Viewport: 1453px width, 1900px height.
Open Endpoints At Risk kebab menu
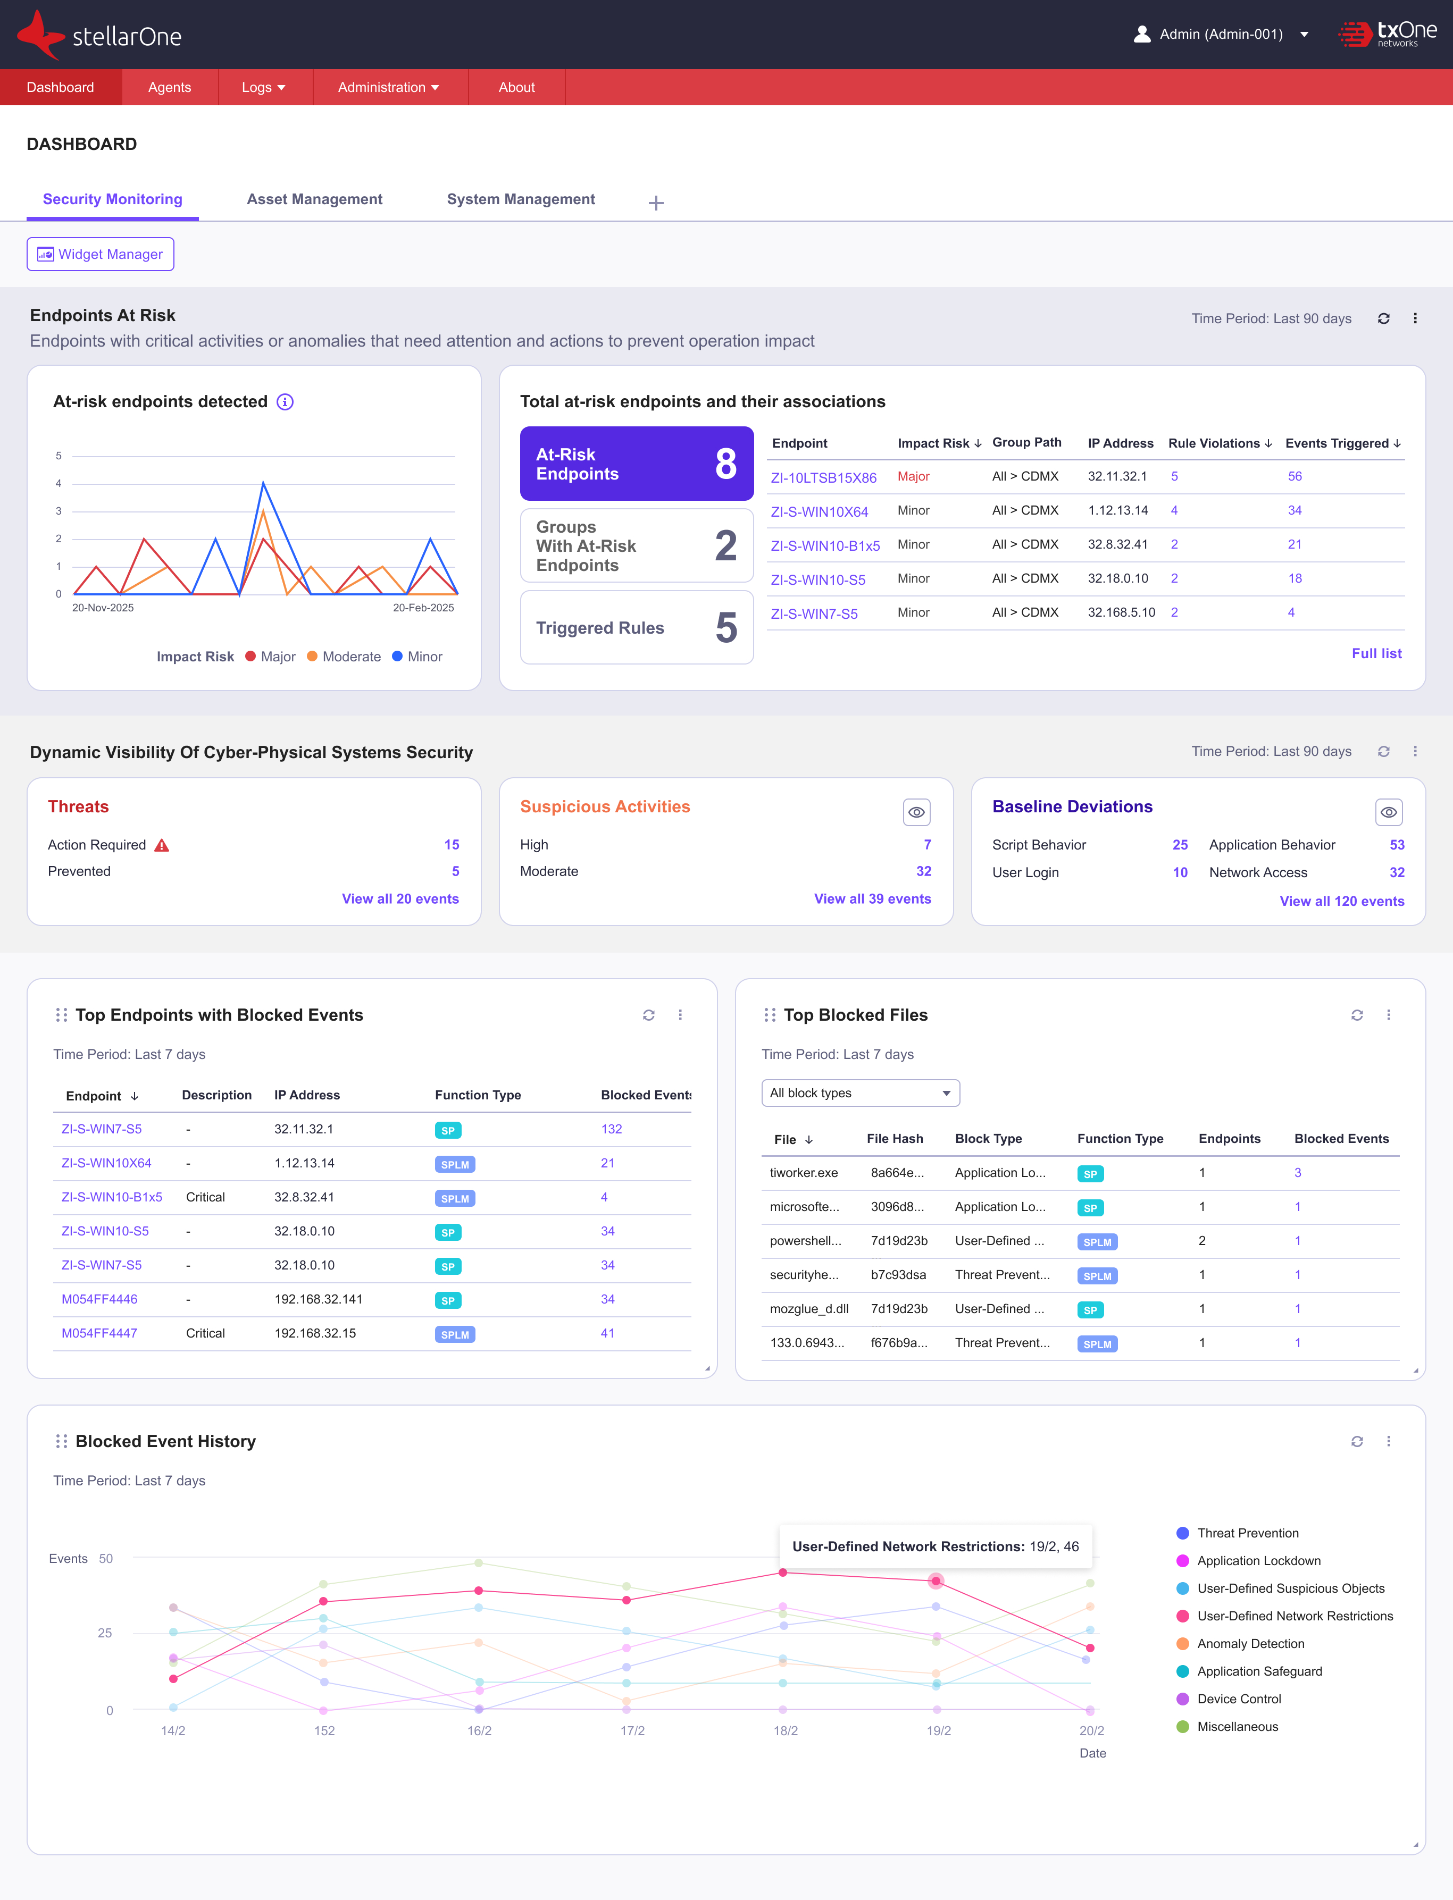point(1415,318)
